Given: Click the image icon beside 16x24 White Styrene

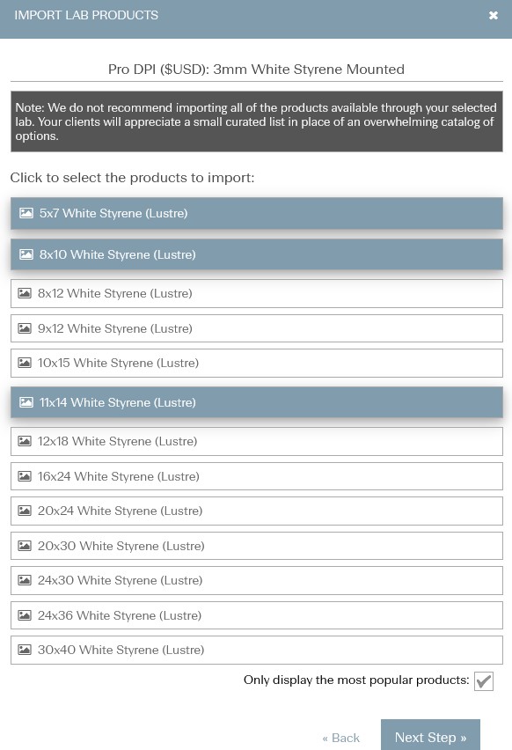Looking at the screenshot, I should pos(25,476).
